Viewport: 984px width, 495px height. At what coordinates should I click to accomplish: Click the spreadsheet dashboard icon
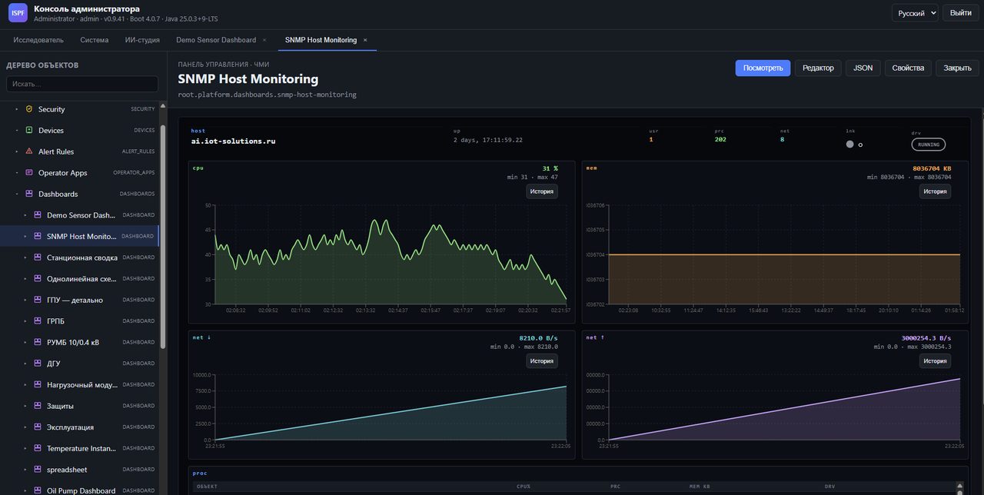[x=38, y=469]
